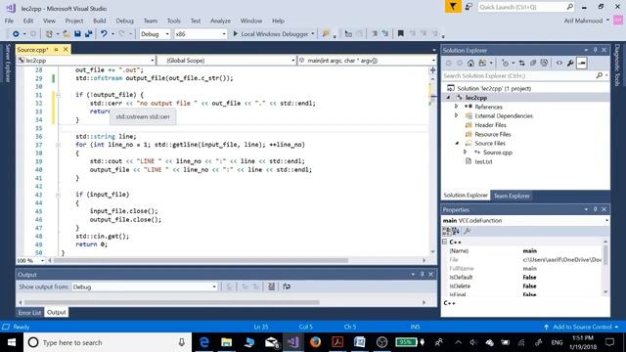Switch to the Error List tab
626x352 pixels.
point(29,313)
